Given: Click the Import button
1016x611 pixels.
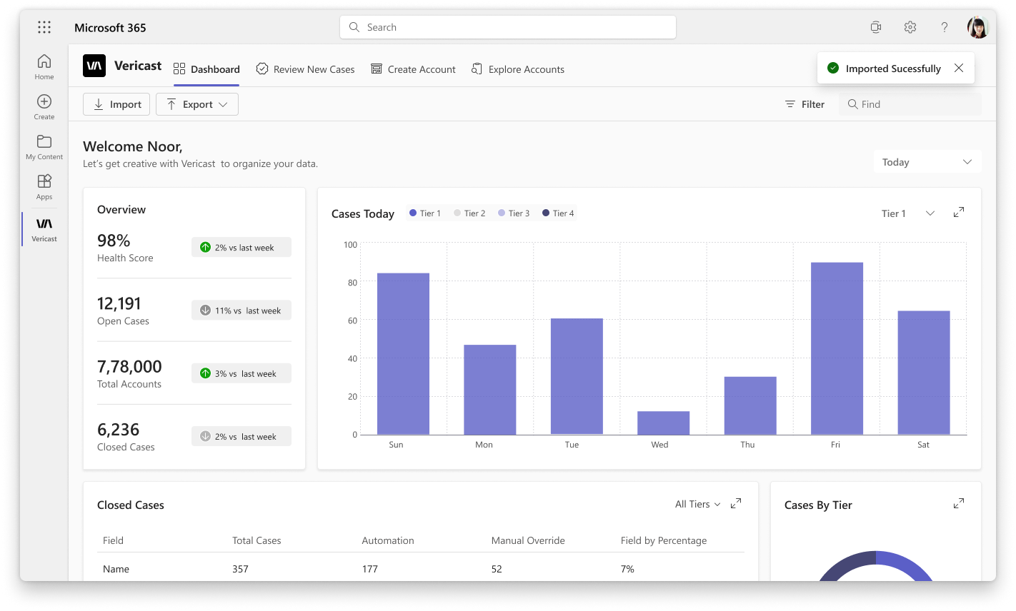Looking at the screenshot, I should point(116,104).
